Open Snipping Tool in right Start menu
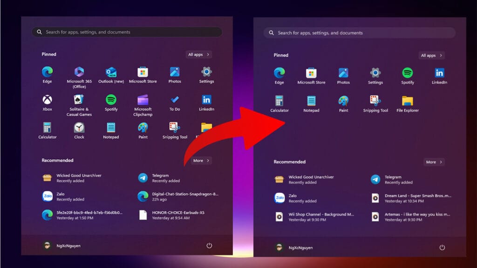The height and width of the screenshot is (268, 477). [375, 104]
